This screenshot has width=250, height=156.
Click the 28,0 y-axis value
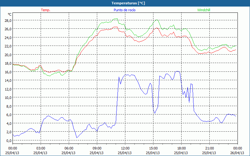8,21
